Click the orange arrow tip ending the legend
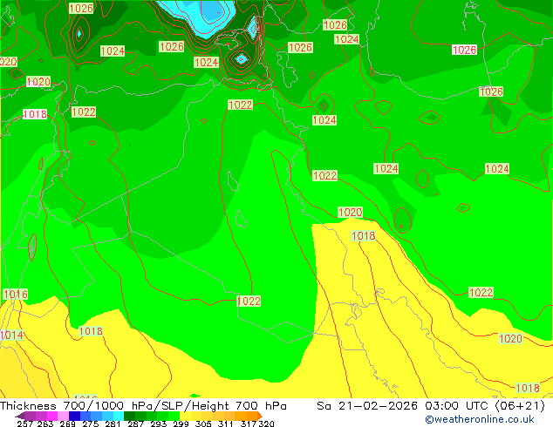 tap(260, 416)
